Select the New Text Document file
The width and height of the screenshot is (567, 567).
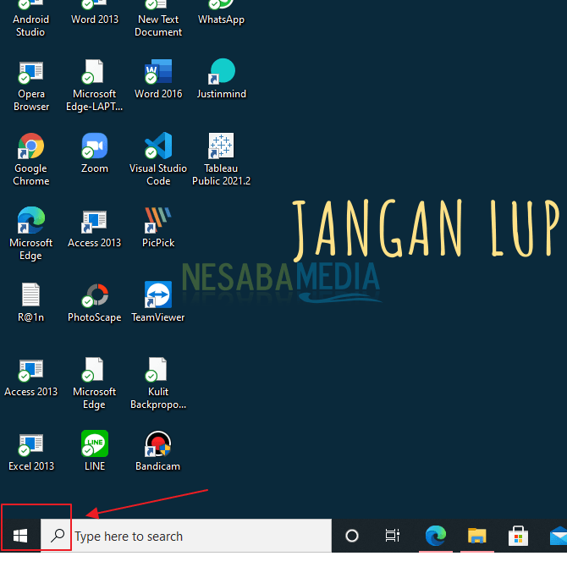158,18
